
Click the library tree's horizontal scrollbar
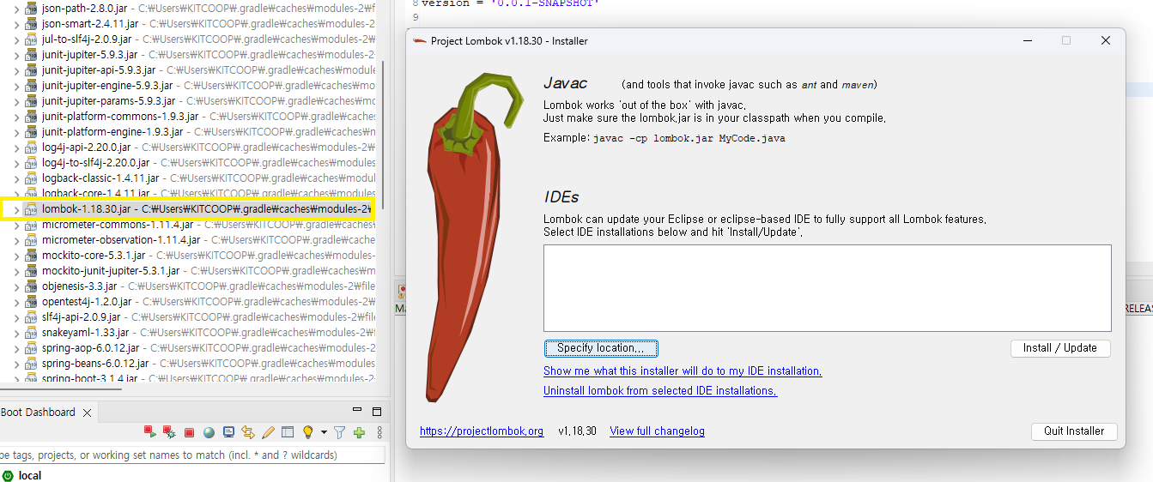pos(60,389)
